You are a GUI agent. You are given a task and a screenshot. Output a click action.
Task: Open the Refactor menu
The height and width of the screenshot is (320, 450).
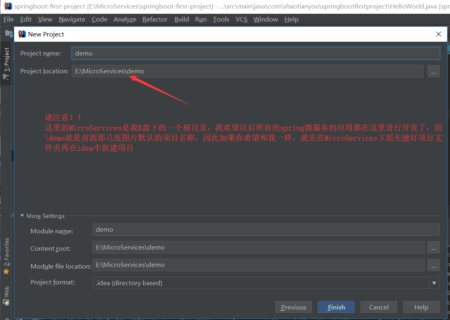click(x=155, y=19)
